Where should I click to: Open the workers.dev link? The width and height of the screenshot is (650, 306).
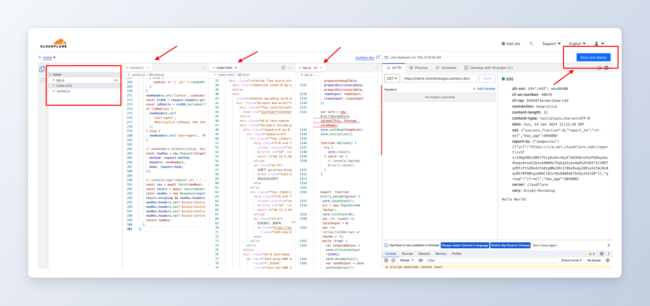[365, 57]
